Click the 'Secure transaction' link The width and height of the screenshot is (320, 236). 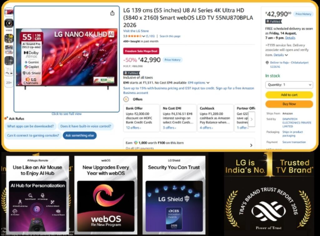point(294,142)
